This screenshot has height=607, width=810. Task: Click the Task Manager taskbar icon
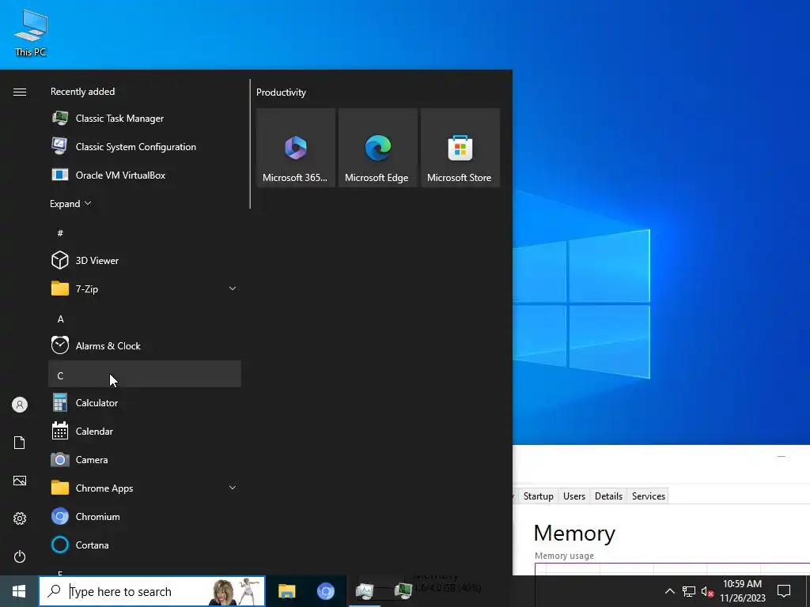coord(365,591)
